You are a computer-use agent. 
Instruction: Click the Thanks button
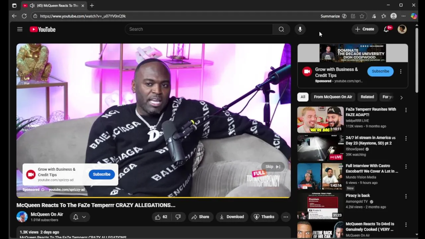[x=264, y=217]
